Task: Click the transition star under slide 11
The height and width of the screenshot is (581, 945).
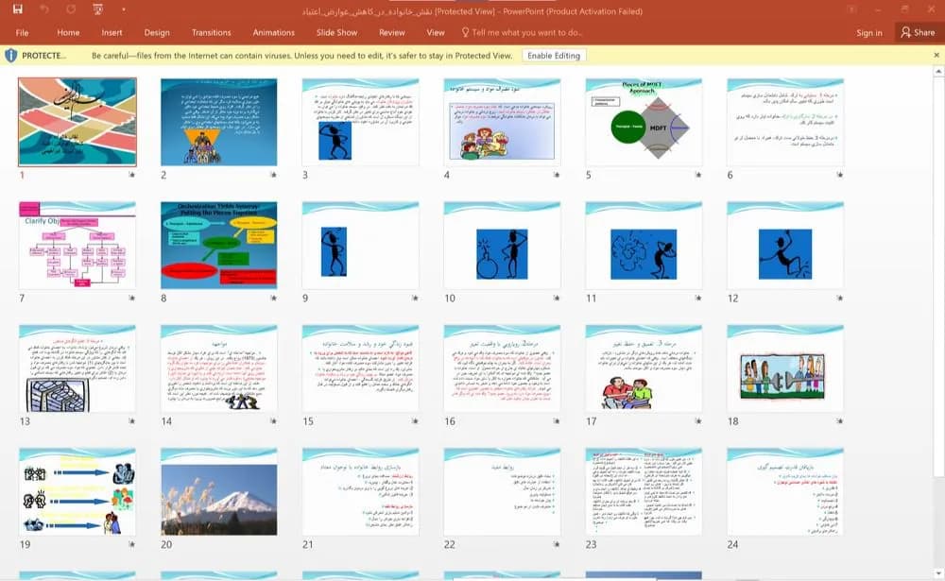Action: click(x=698, y=298)
